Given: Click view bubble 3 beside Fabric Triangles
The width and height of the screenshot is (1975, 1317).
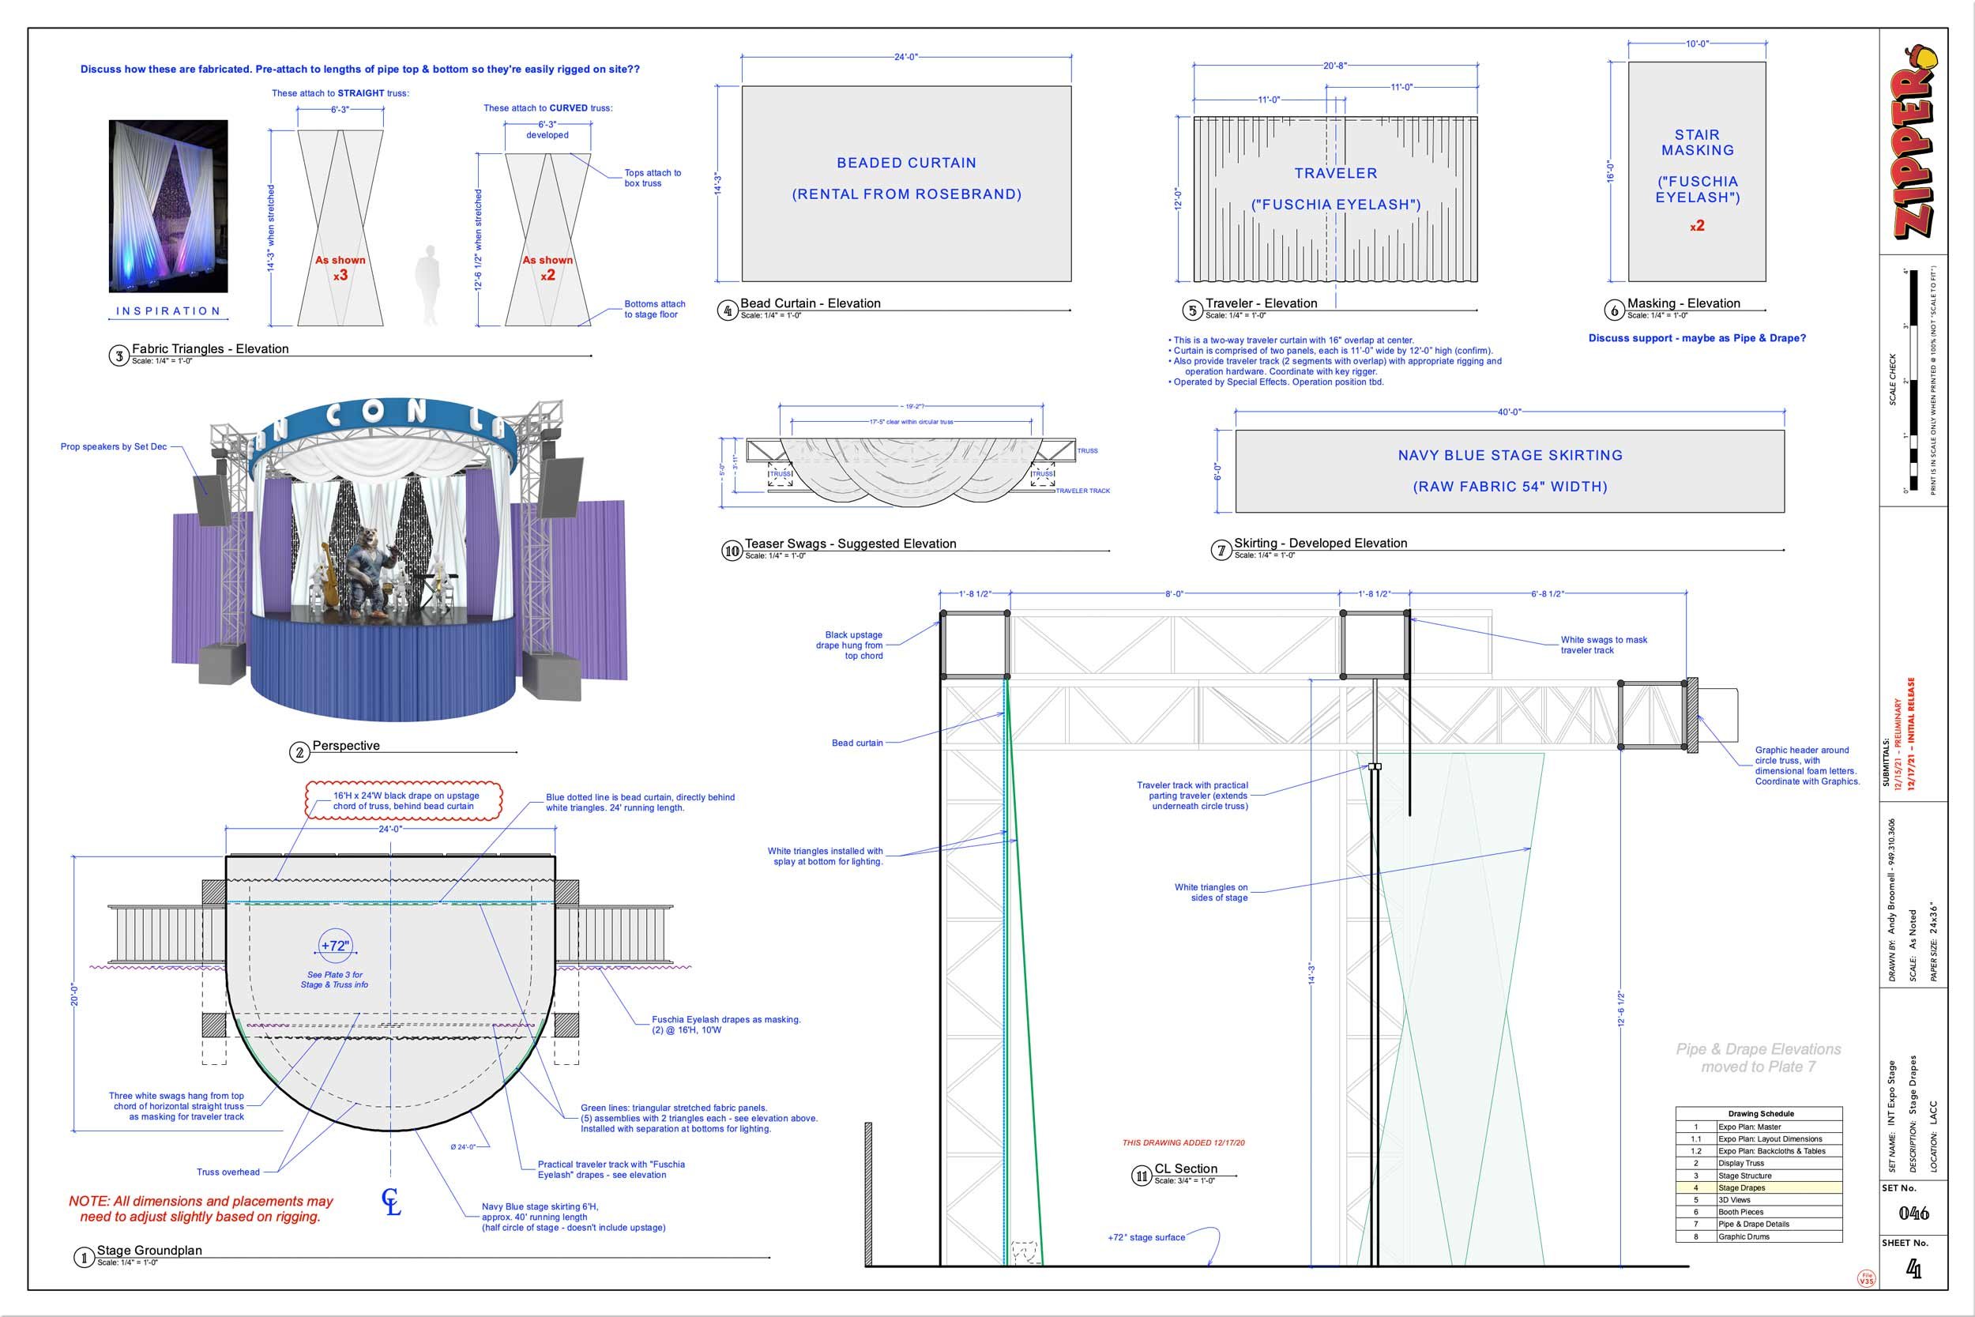Looking at the screenshot, I should pos(119,356).
